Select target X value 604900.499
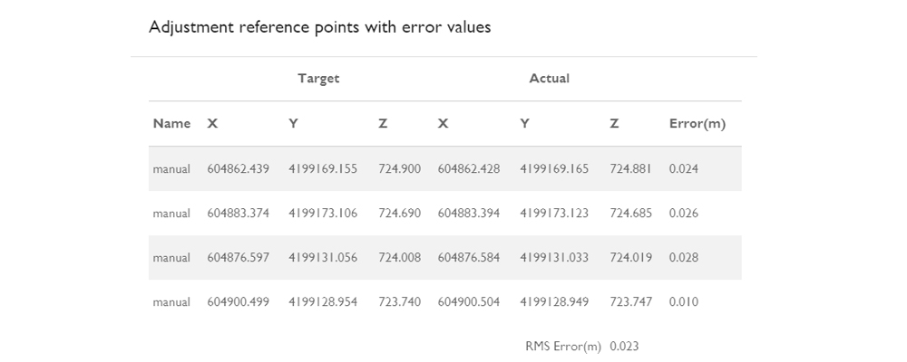The width and height of the screenshot is (907, 362). pos(238,302)
